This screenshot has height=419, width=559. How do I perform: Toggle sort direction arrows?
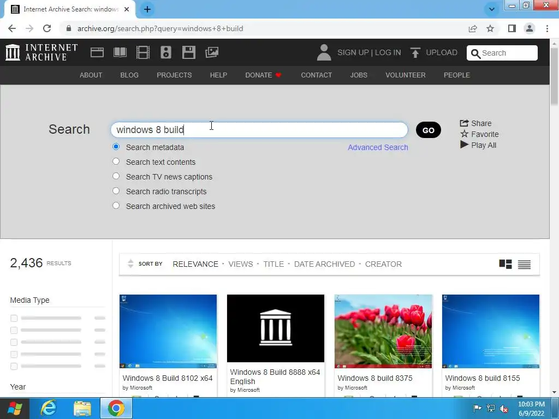coord(130,264)
